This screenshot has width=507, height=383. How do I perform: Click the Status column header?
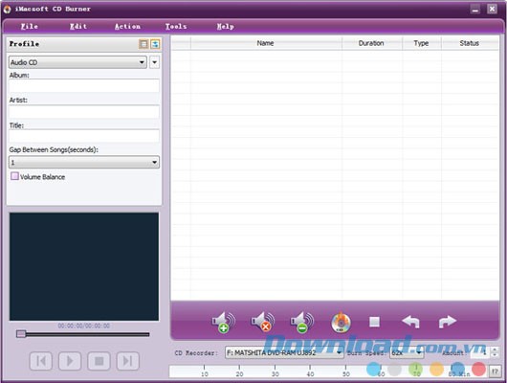(470, 43)
